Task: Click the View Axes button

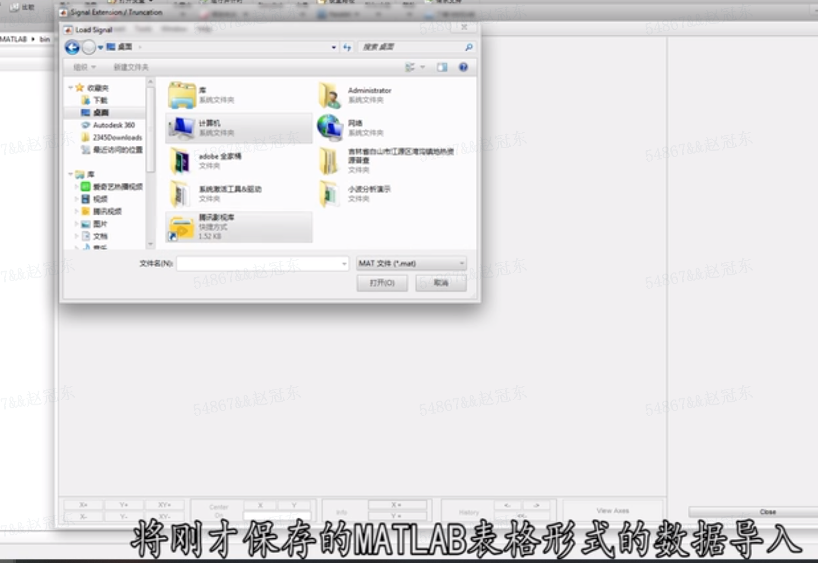Action: (x=613, y=511)
